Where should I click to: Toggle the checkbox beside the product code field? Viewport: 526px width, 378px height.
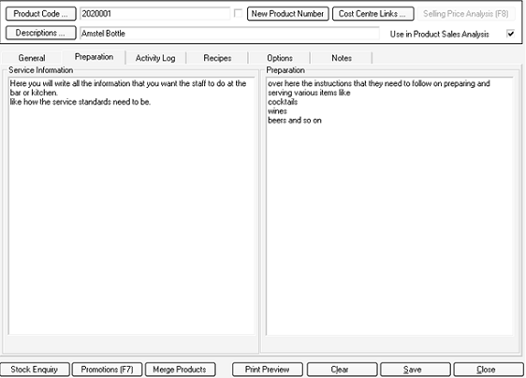tap(238, 13)
